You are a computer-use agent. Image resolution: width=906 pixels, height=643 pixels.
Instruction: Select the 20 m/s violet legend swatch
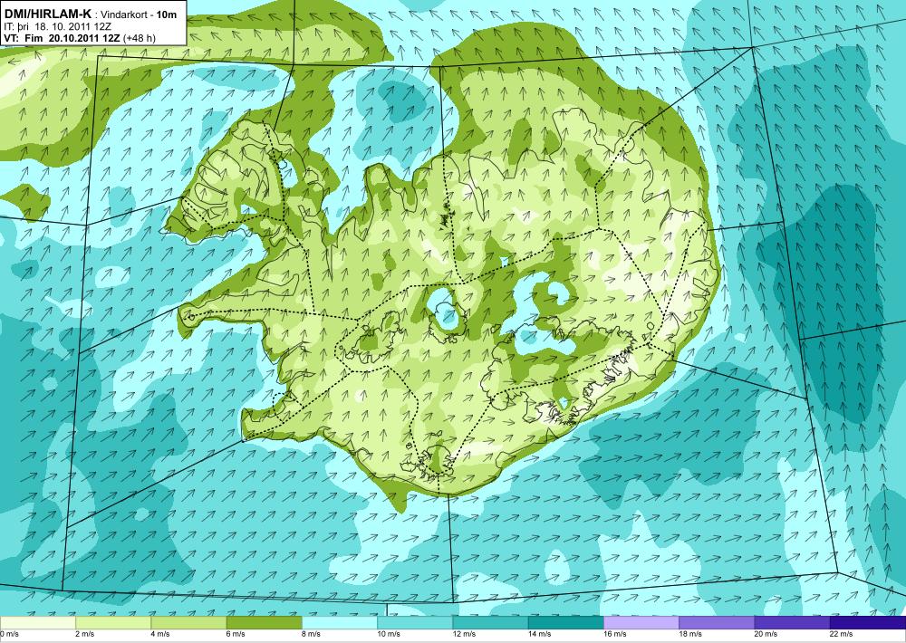click(x=792, y=623)
